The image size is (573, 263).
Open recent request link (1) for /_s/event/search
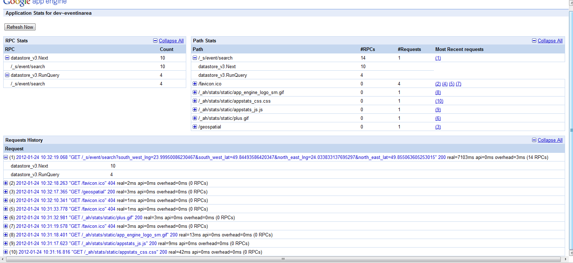pyautogui.click(x=438, y=58)
